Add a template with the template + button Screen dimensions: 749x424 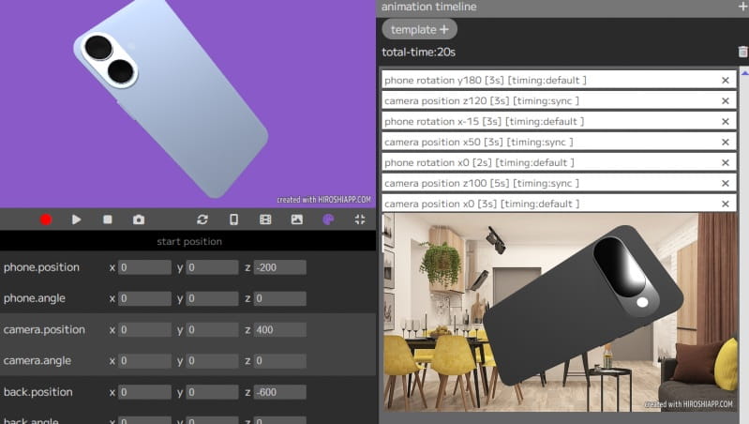coord(419,30)
